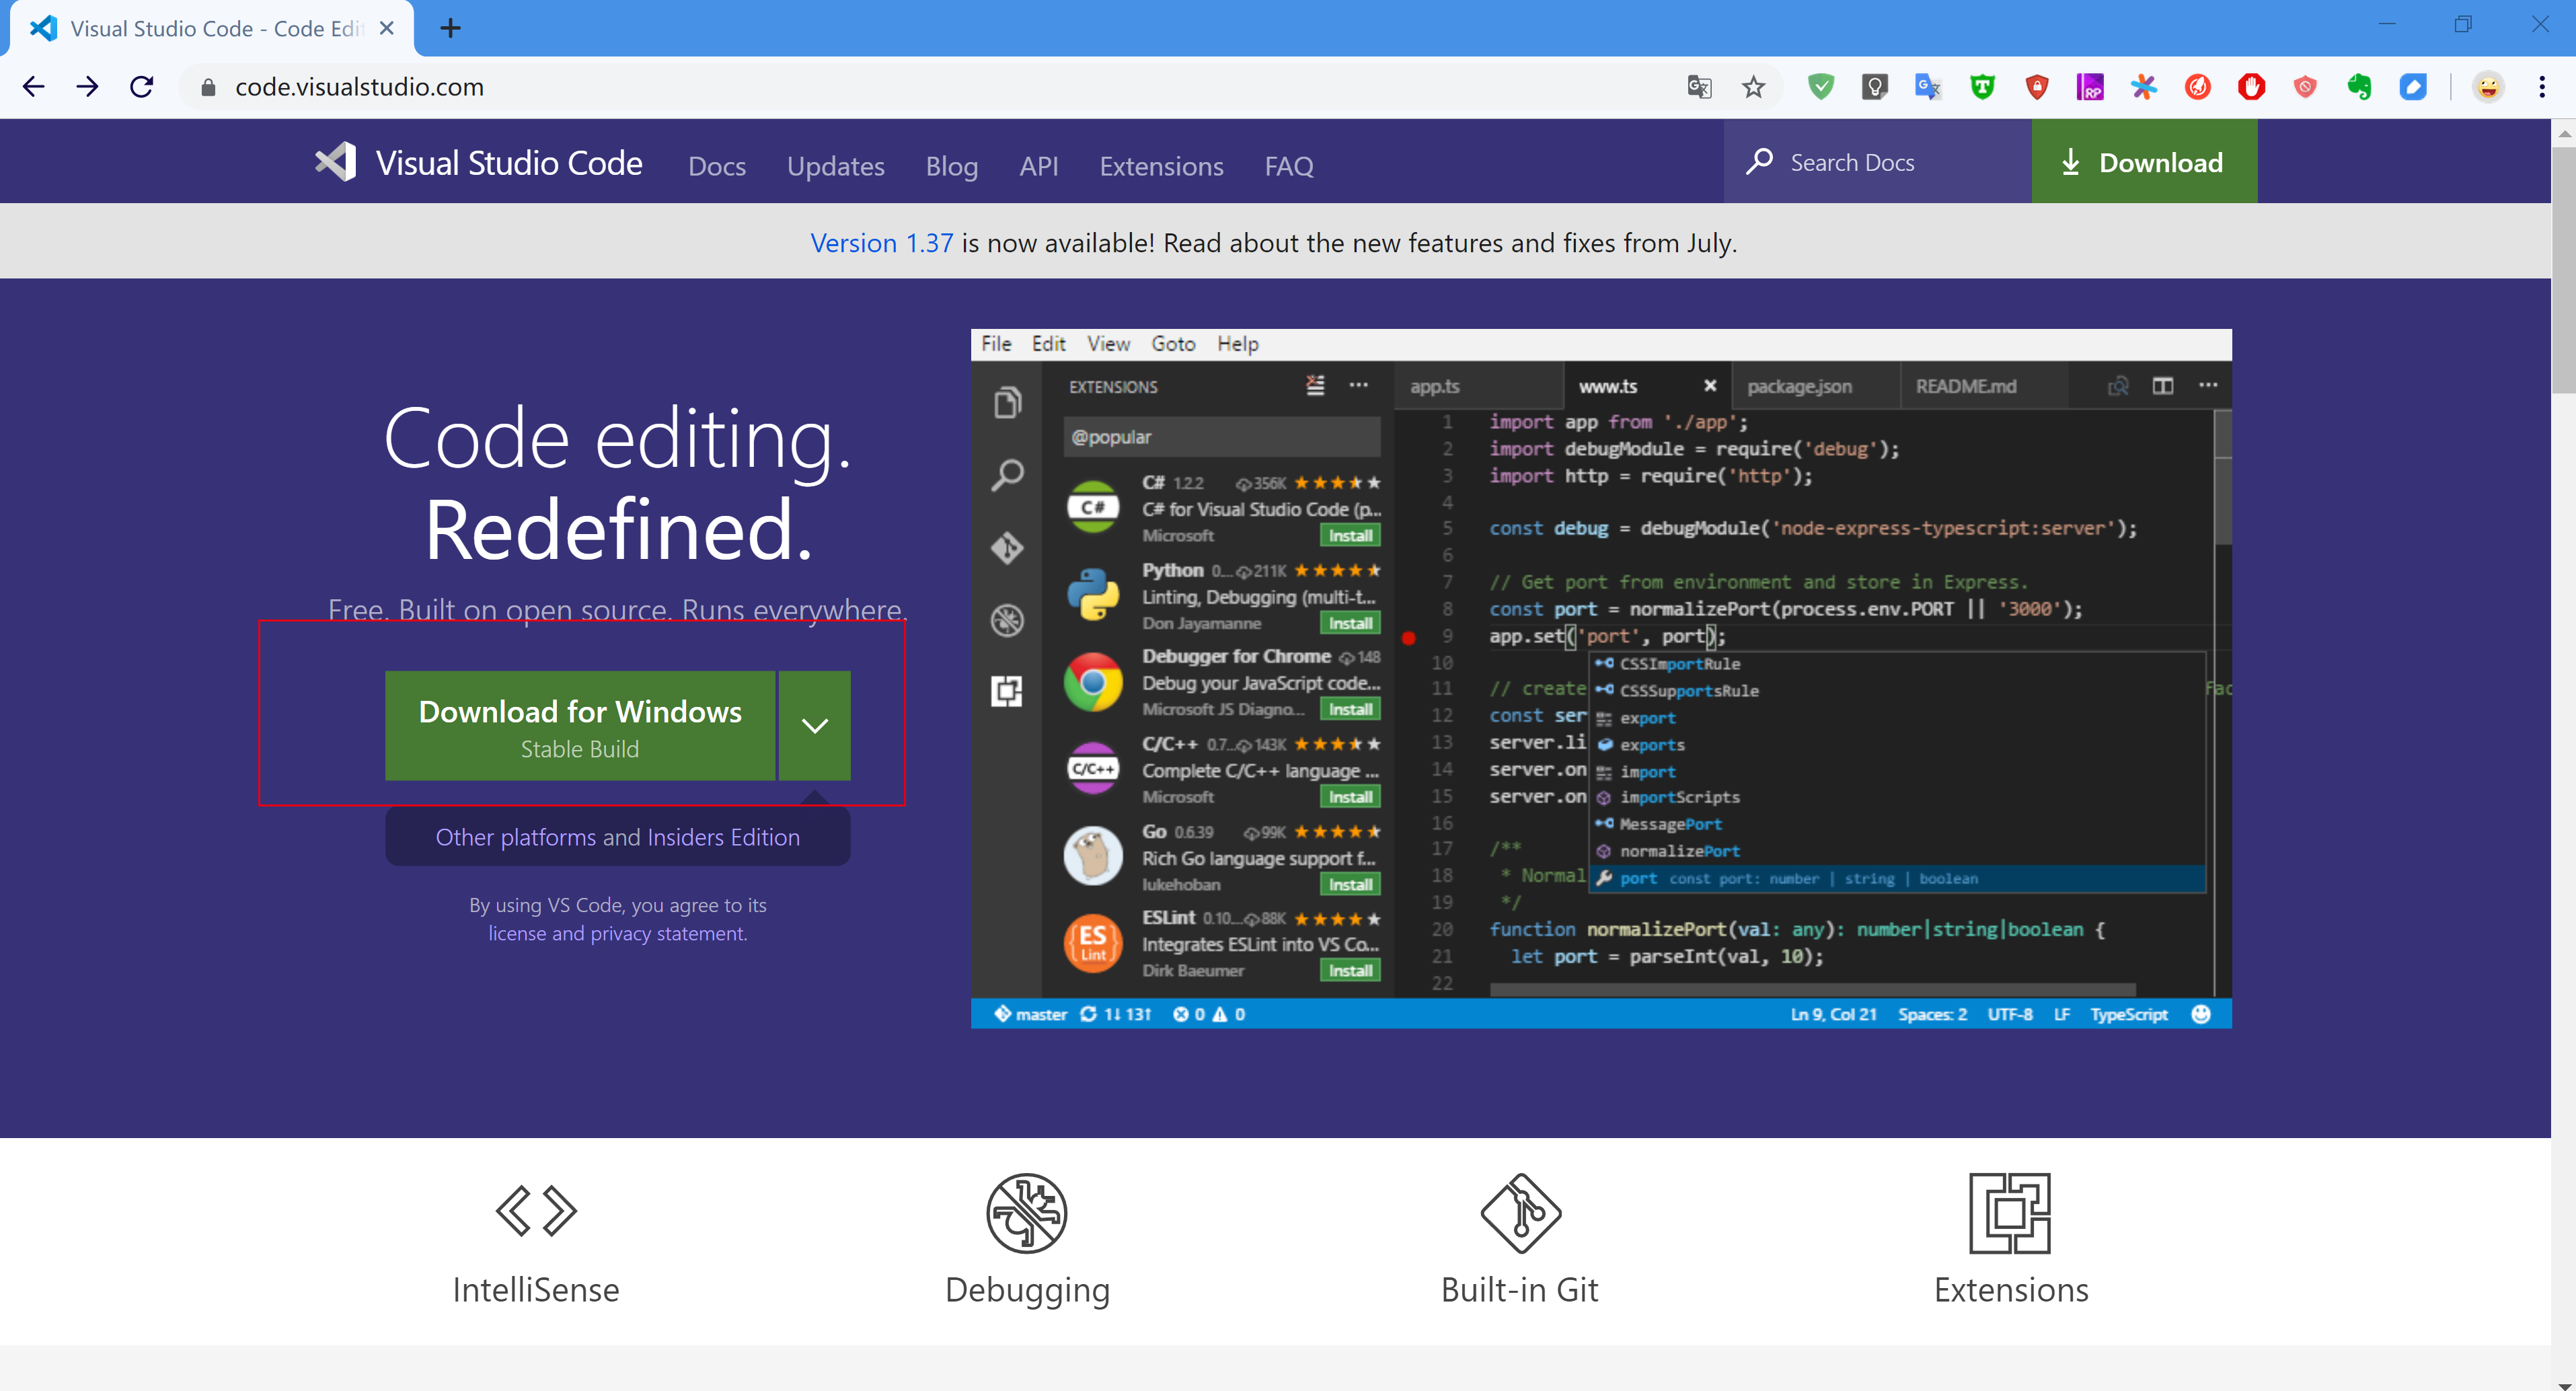The height and width of the screenshot is (1391, 2576).
Task: Click the page scrollbar thumb on the right
Action: pos(2563,270)
